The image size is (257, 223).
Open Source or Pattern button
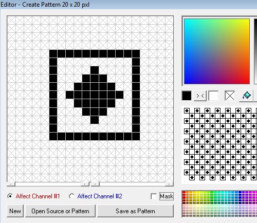(60, 211)
